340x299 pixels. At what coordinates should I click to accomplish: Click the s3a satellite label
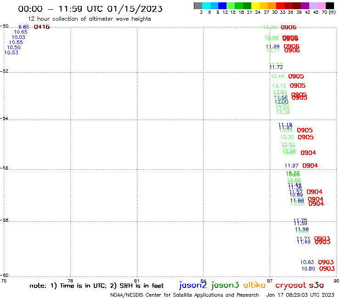[316, 285]
